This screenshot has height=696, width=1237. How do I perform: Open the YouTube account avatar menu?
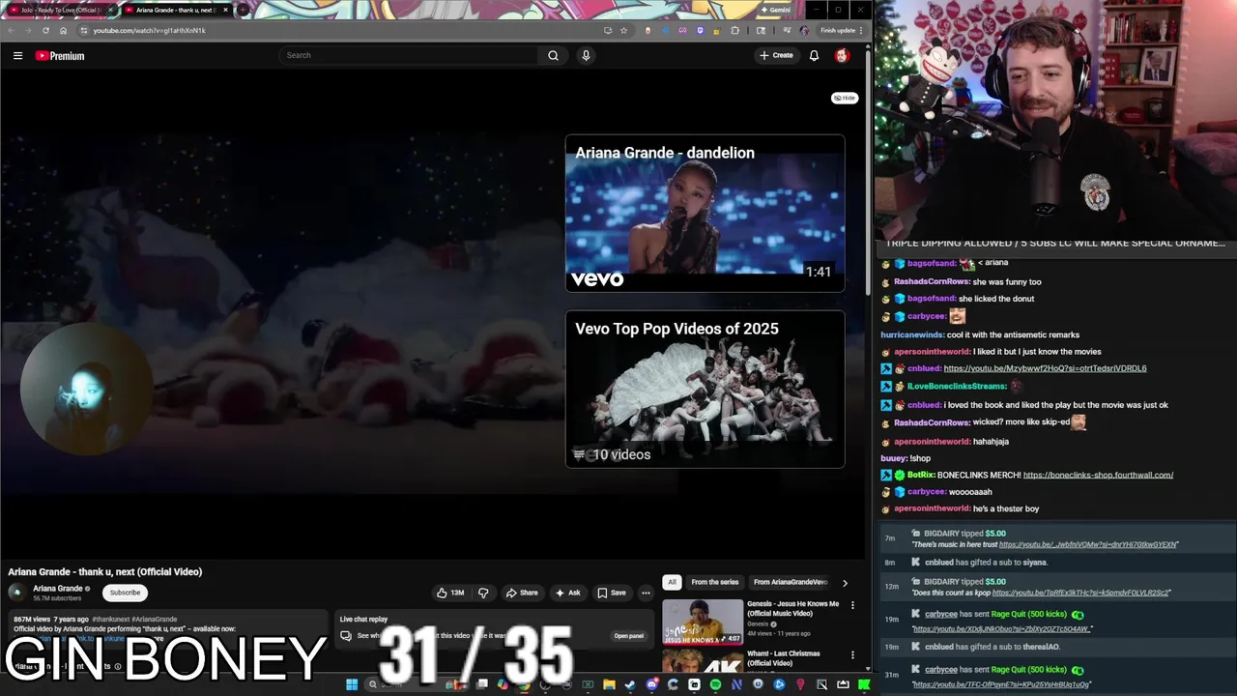coord(842,55)
